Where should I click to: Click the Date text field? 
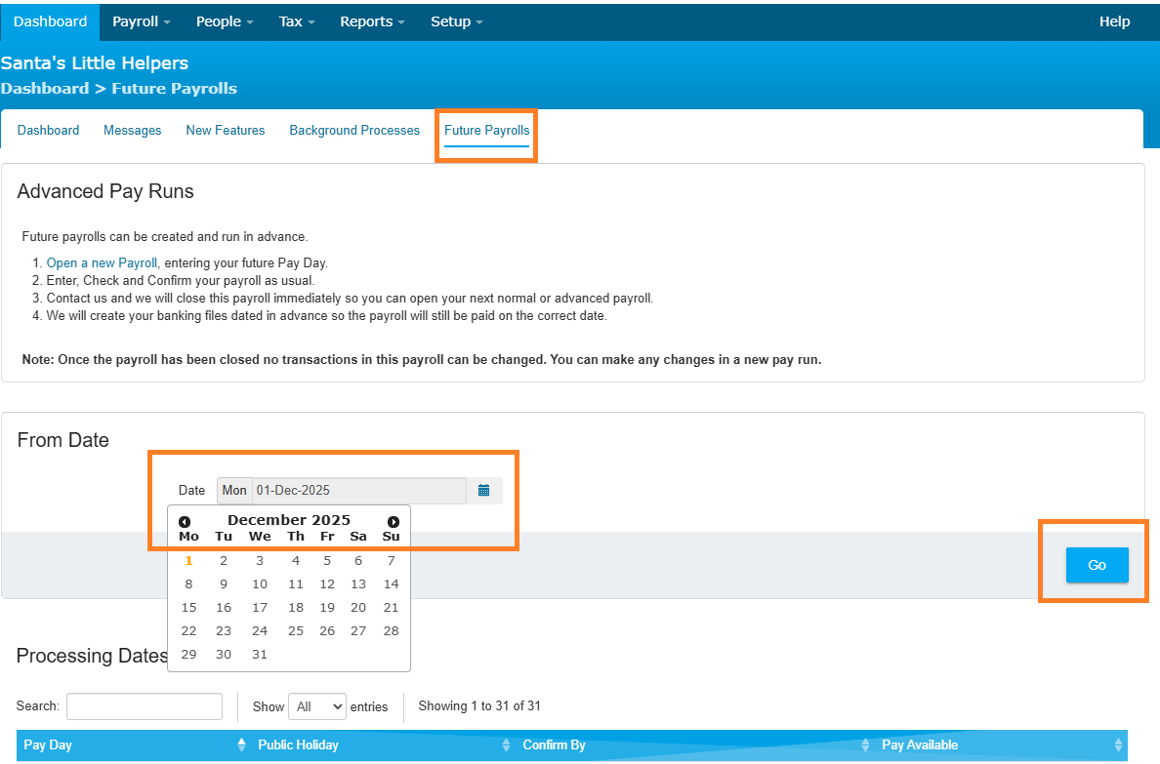[358, 491]
